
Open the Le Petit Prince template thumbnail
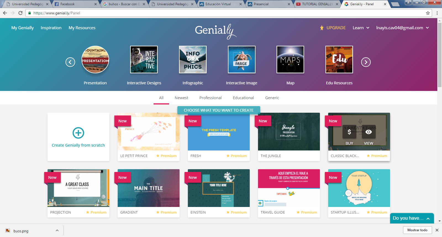click(x=149, y=131)
